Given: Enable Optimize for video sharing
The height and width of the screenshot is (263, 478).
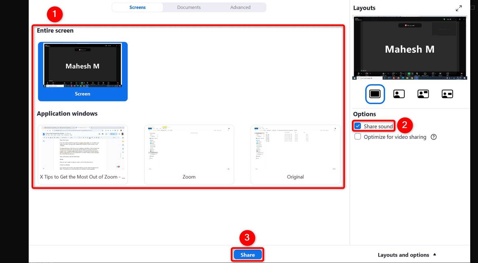Looking at the screenshot, I should (x=358, y=136).
